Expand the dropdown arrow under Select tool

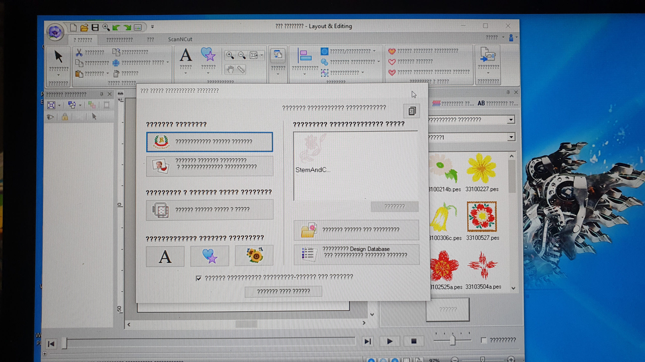[58, 75]
